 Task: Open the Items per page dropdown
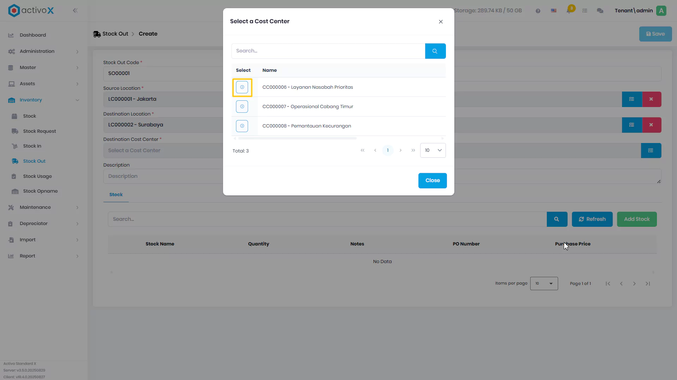(544, 284)
